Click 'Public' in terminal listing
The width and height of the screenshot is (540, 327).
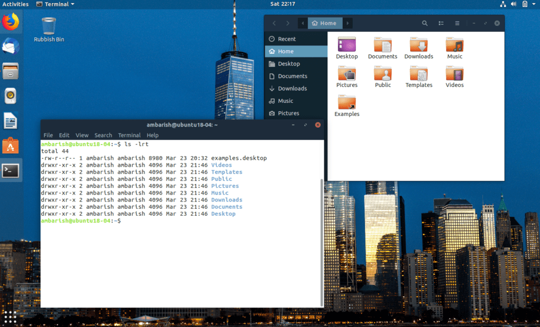(x=221, y=179)
